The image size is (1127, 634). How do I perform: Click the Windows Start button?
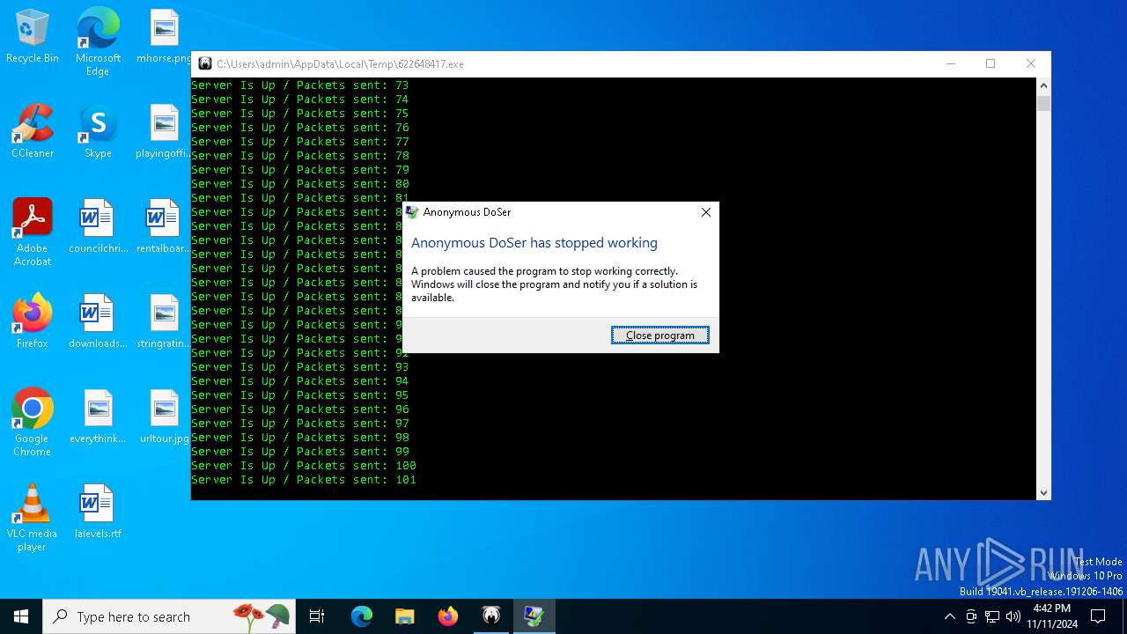point(21,616)
